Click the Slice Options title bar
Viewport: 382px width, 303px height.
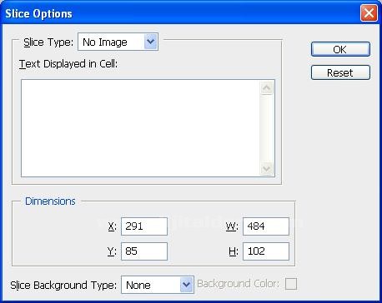pyautogui.click(x=181, y=13)
